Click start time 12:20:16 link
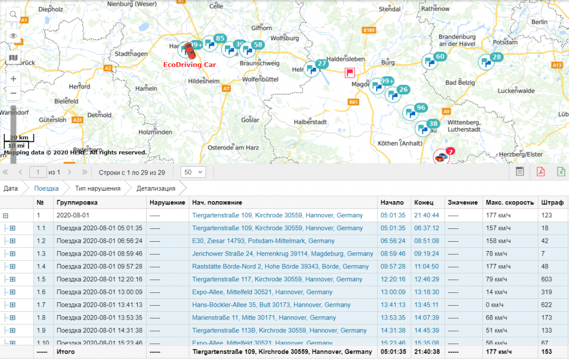 click(393, 279)
